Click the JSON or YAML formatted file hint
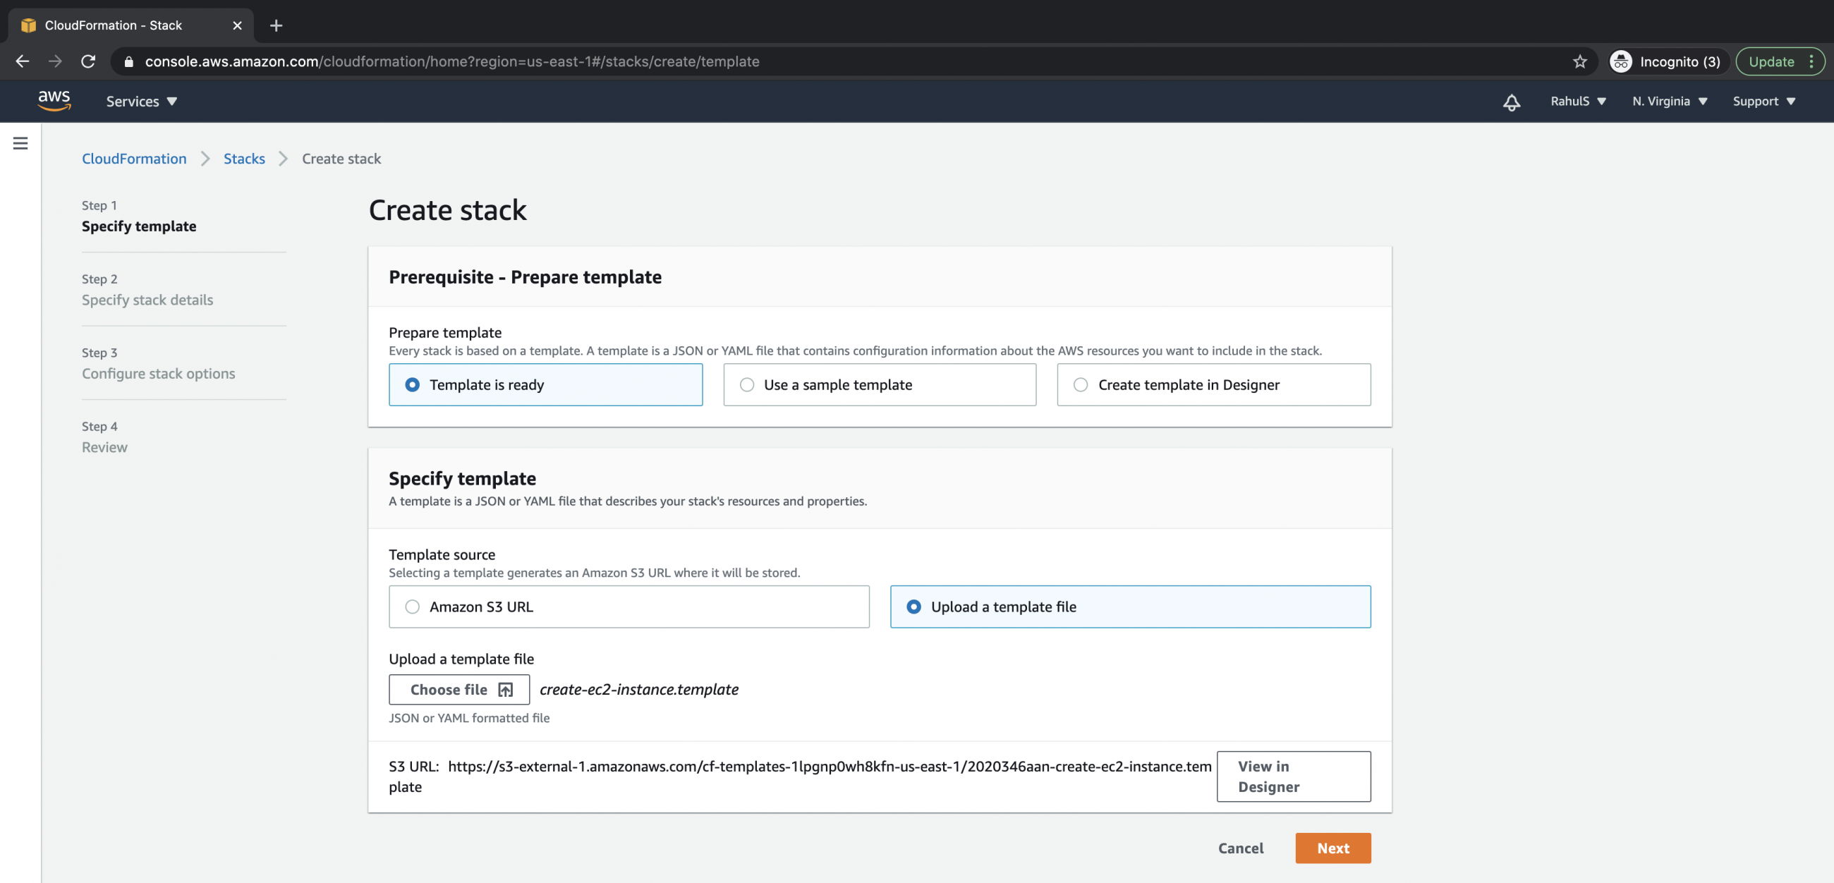This screenshot has width=1834, height=883. (468, 718)
